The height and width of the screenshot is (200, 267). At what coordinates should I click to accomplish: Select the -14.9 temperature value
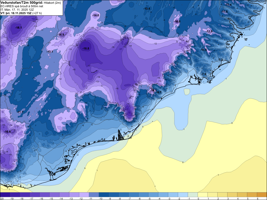pyautogui.click(x=61, y=34)
